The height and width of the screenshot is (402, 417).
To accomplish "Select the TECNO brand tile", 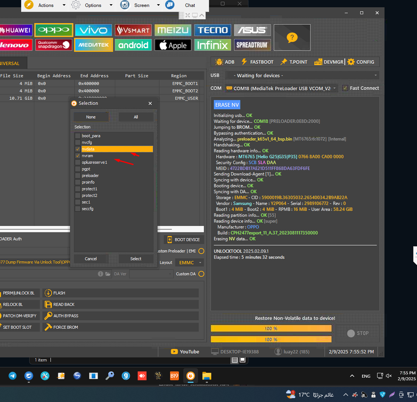I will pyautogui.click(x=213, y=30).
